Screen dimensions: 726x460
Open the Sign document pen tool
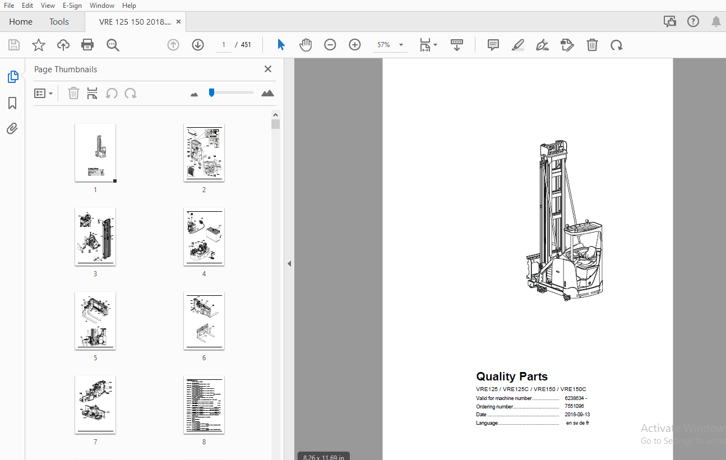click(542, 45)
